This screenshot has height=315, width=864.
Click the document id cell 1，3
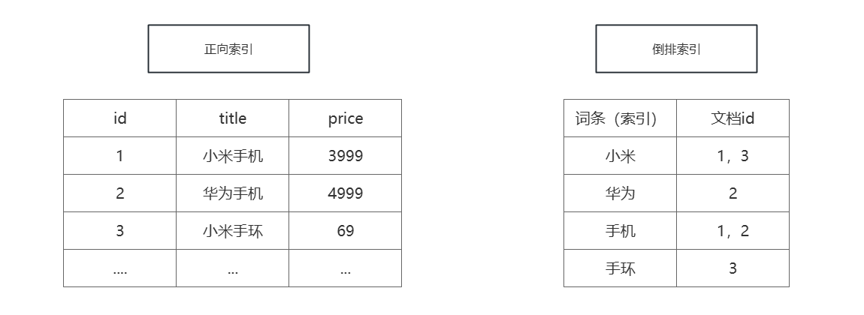[733, 156]
